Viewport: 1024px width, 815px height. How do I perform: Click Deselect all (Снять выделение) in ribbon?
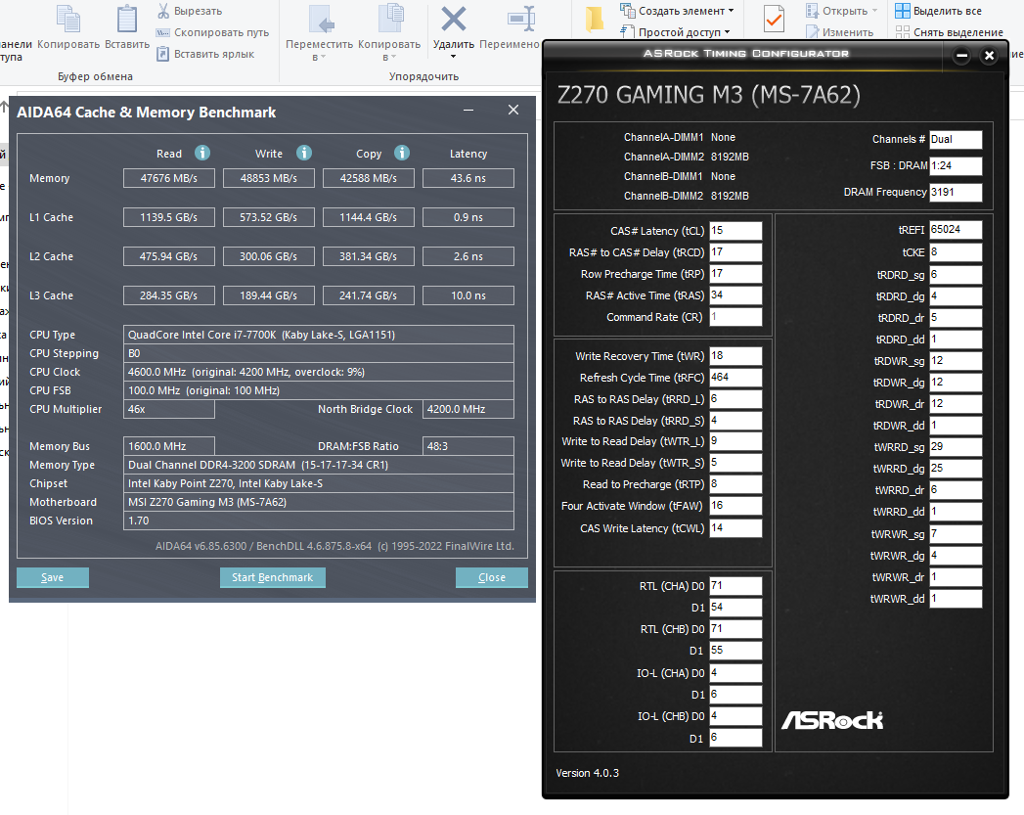pos(949,32)
